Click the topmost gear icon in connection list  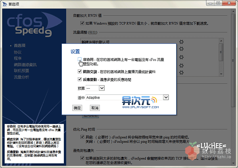point(181,42)
